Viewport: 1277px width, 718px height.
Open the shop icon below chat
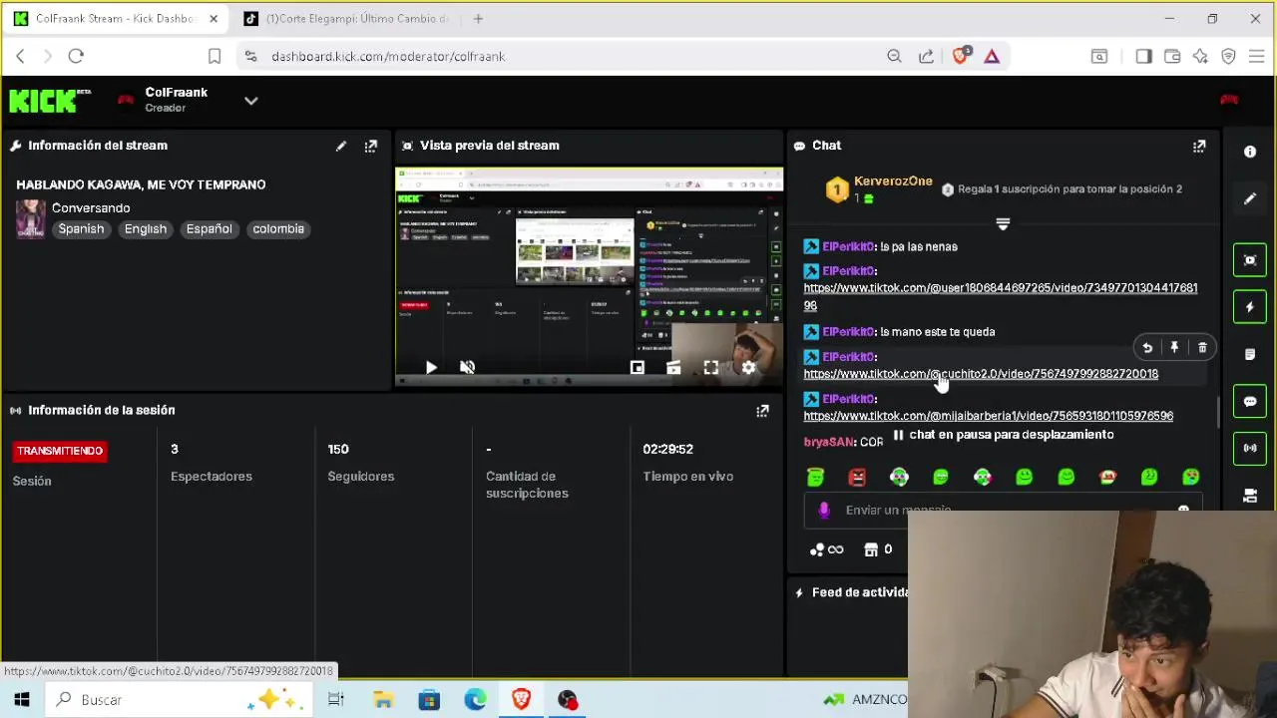click(x=871, y=549)
